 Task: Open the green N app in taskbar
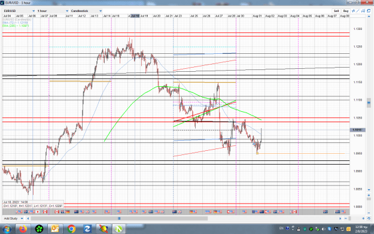(118, 229)
